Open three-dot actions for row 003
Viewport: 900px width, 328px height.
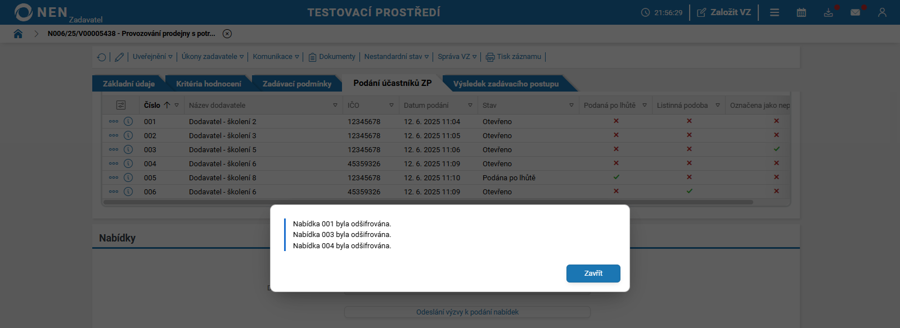(x=114, y=149)
